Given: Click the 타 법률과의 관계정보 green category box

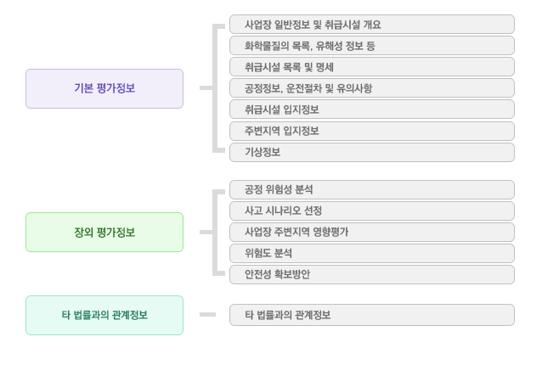Looking at the screenshot, I should 104,315.
